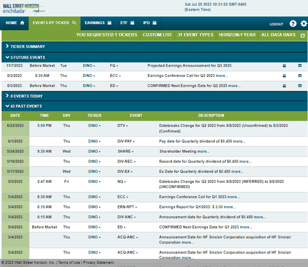Expand the 0 Events Today section
This screenshot has height=267, width=308.
tap(154, 96)
